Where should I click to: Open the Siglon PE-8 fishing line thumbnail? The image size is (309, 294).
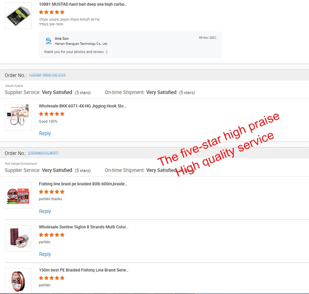18,195
